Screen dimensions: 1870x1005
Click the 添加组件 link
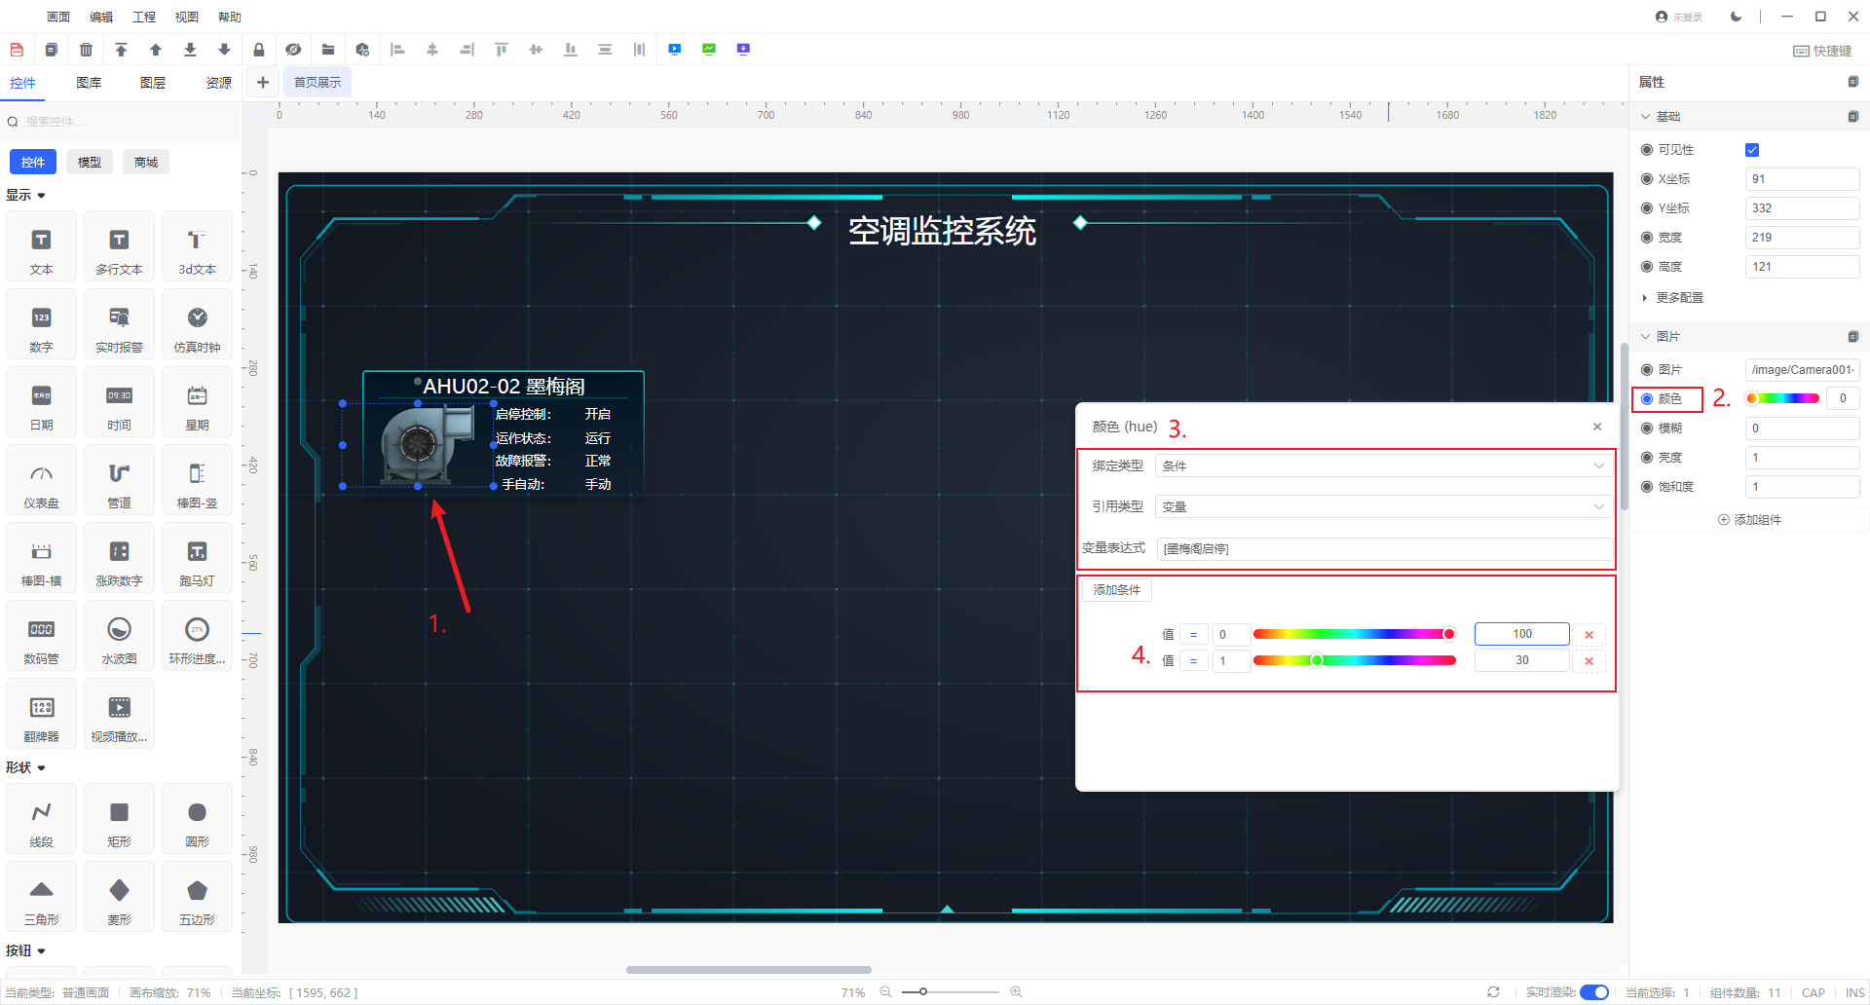click(1750, 520)
